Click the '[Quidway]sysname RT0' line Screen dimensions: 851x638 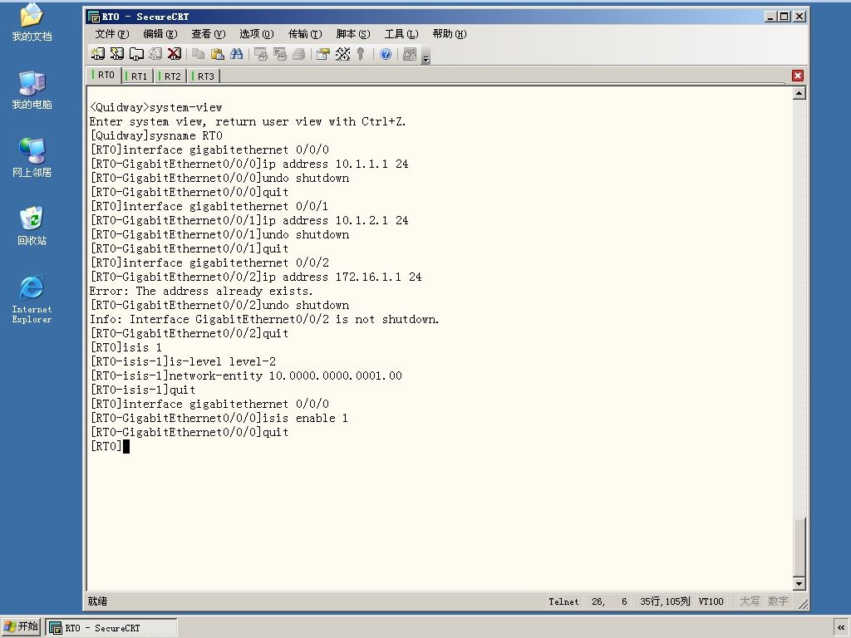tap(156, 135)
